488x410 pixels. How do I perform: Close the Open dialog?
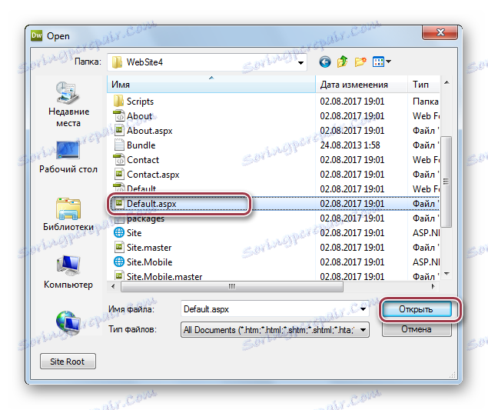[440, 32]
